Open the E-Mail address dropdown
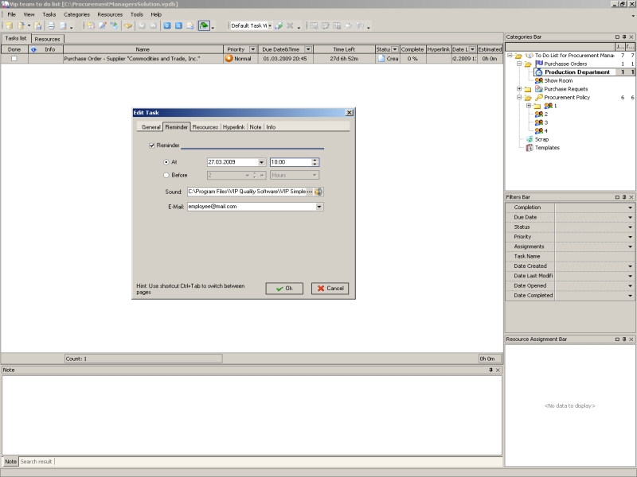Viewport: 637px width, 477px height. point(319,207)
